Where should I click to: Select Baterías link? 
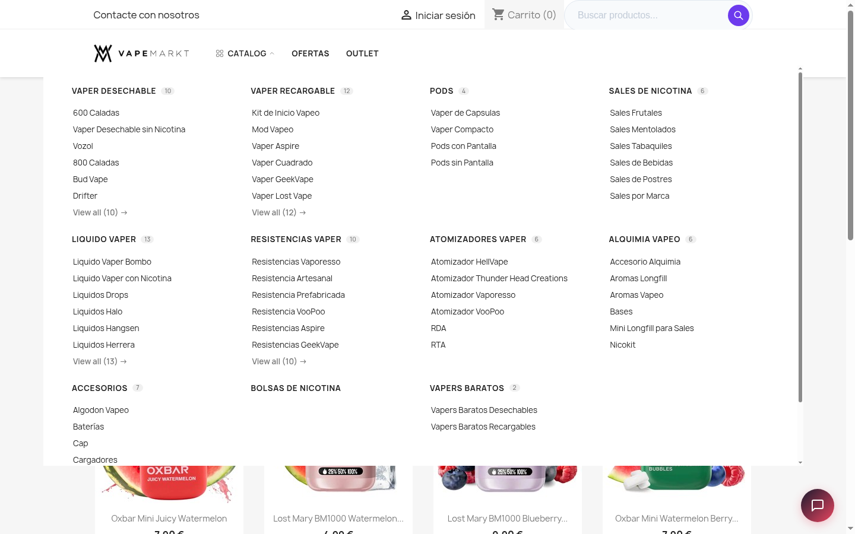click(x=88, y=427)
